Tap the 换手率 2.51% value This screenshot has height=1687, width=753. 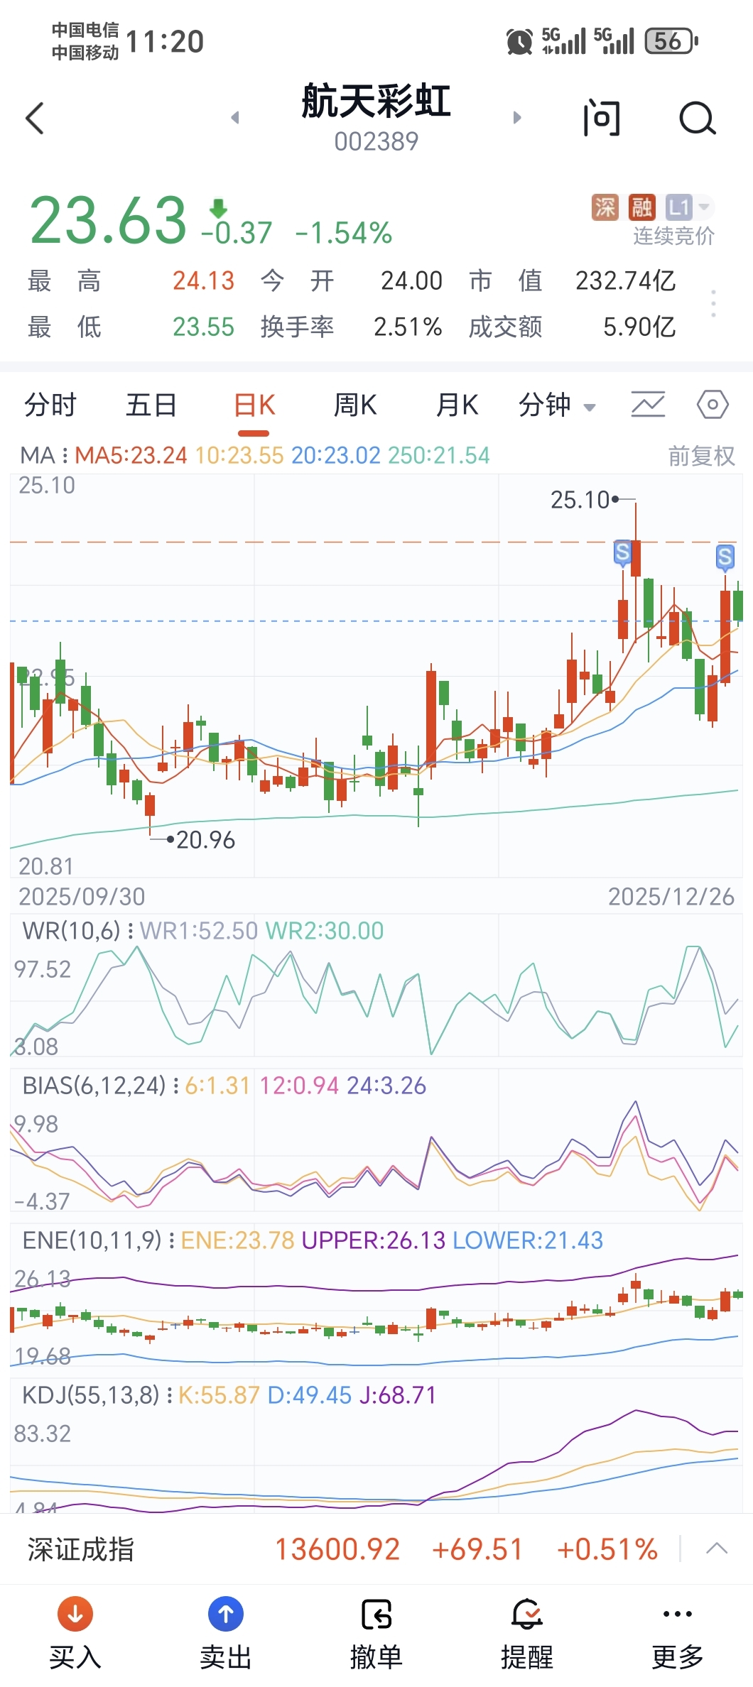pos(408,327)
